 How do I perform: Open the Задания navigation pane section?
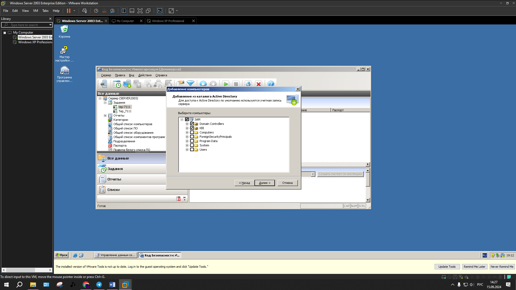(131, 169)
